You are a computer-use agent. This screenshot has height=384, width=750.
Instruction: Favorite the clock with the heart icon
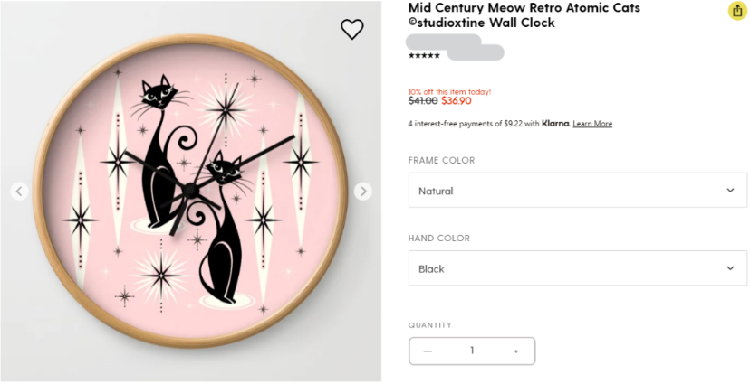point(351,29)
